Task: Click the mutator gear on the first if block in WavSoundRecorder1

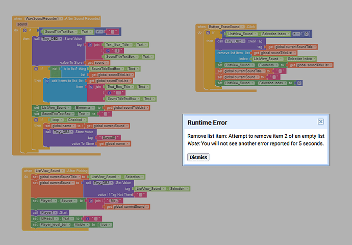Action: 25,31
